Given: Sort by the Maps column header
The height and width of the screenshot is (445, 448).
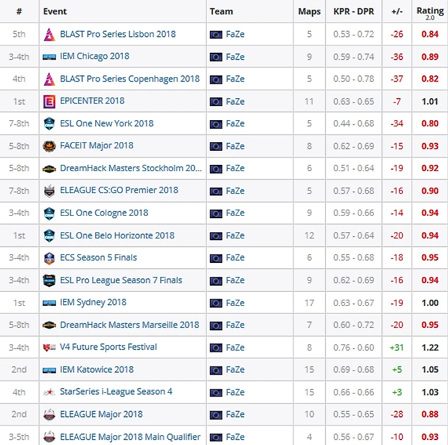Looking at the screenshot, I should (309, 12).
